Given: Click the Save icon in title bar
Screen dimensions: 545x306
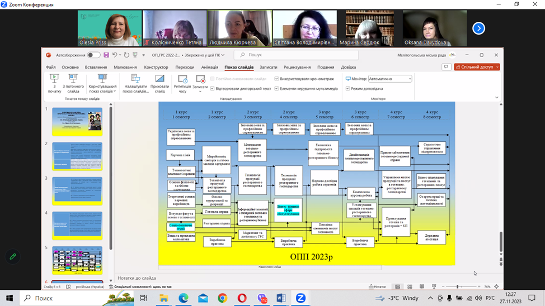Looking at the screenshot, I should point(106,55).
